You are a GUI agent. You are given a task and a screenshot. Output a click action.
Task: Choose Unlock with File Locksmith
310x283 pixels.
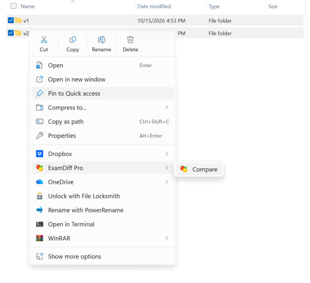(x=102, y=196)
